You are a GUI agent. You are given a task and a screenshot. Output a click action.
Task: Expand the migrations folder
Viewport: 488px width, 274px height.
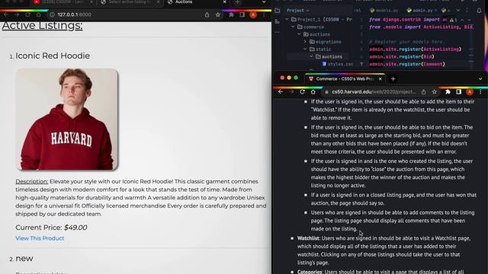click(x=305, y=42)
